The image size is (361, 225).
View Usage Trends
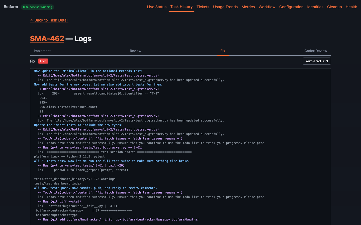[x=225, y=7]
